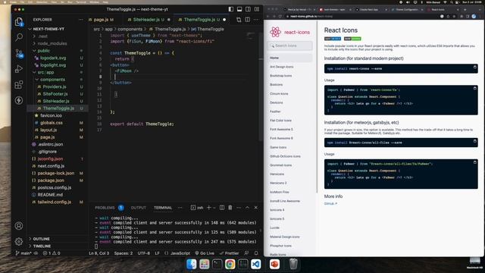485x273 pixels.
Task: Toggle the secondary sidebar layout button
Action: 248,9
